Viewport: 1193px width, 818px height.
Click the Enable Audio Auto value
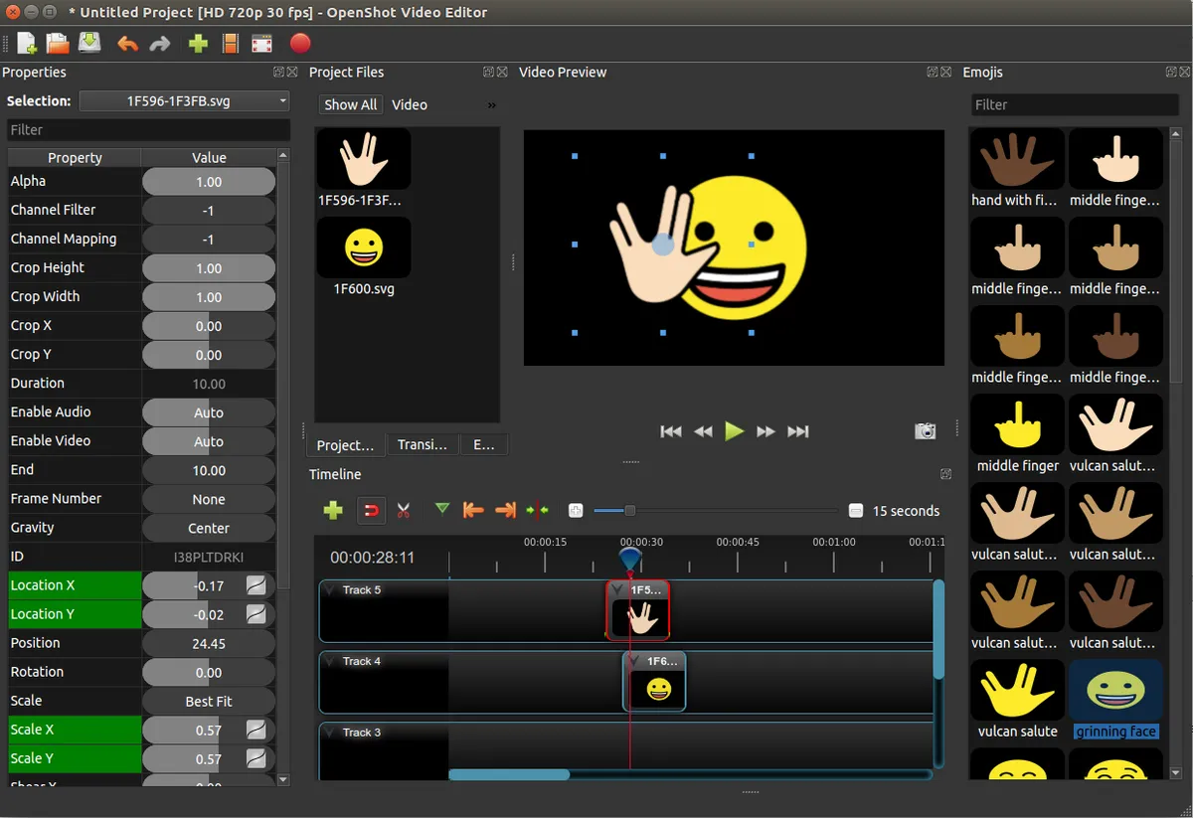point(209,412)
